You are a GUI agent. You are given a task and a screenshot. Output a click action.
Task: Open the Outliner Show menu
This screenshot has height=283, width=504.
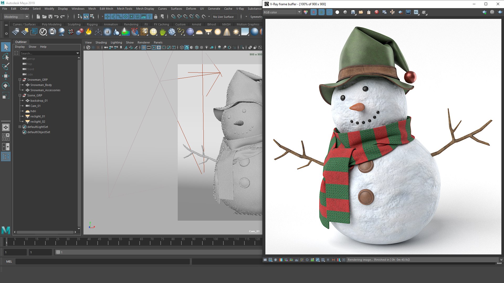tap(32, 47)
